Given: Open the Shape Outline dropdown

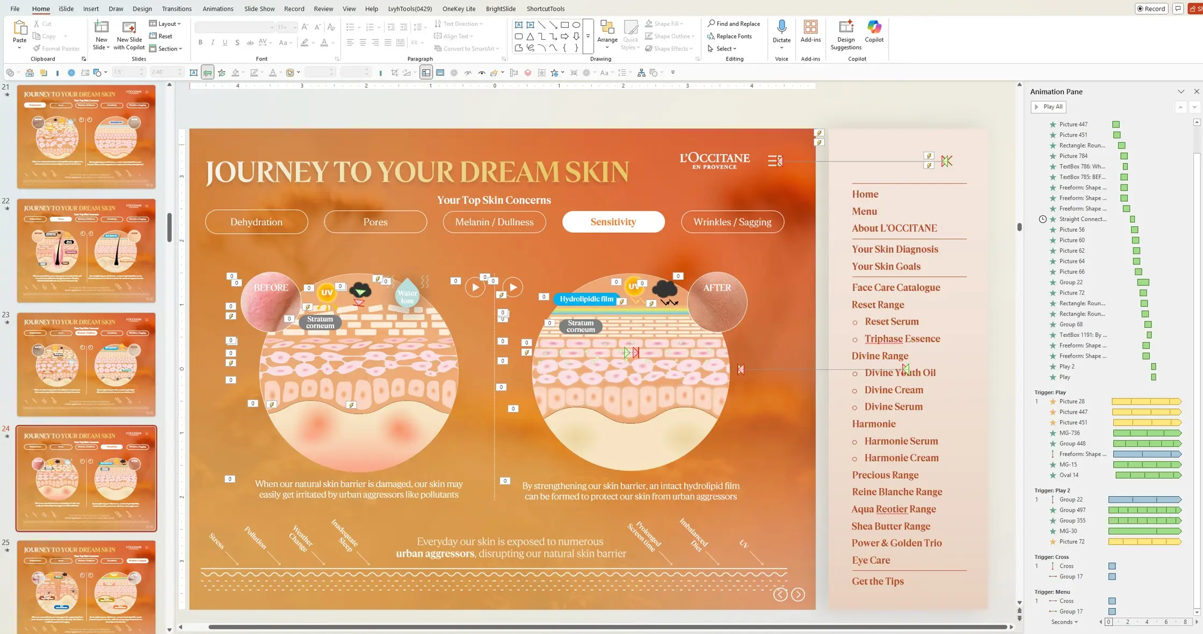Looking at the screenshot, I should 670,36.
